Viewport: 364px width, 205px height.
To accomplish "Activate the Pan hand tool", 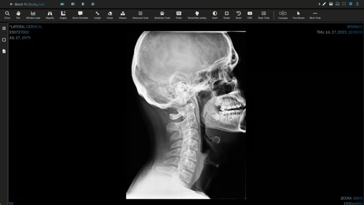I will point(18,15).
